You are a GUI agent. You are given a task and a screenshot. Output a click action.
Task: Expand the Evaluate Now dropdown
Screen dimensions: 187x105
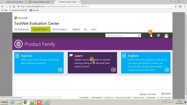[x=41, y=29]
